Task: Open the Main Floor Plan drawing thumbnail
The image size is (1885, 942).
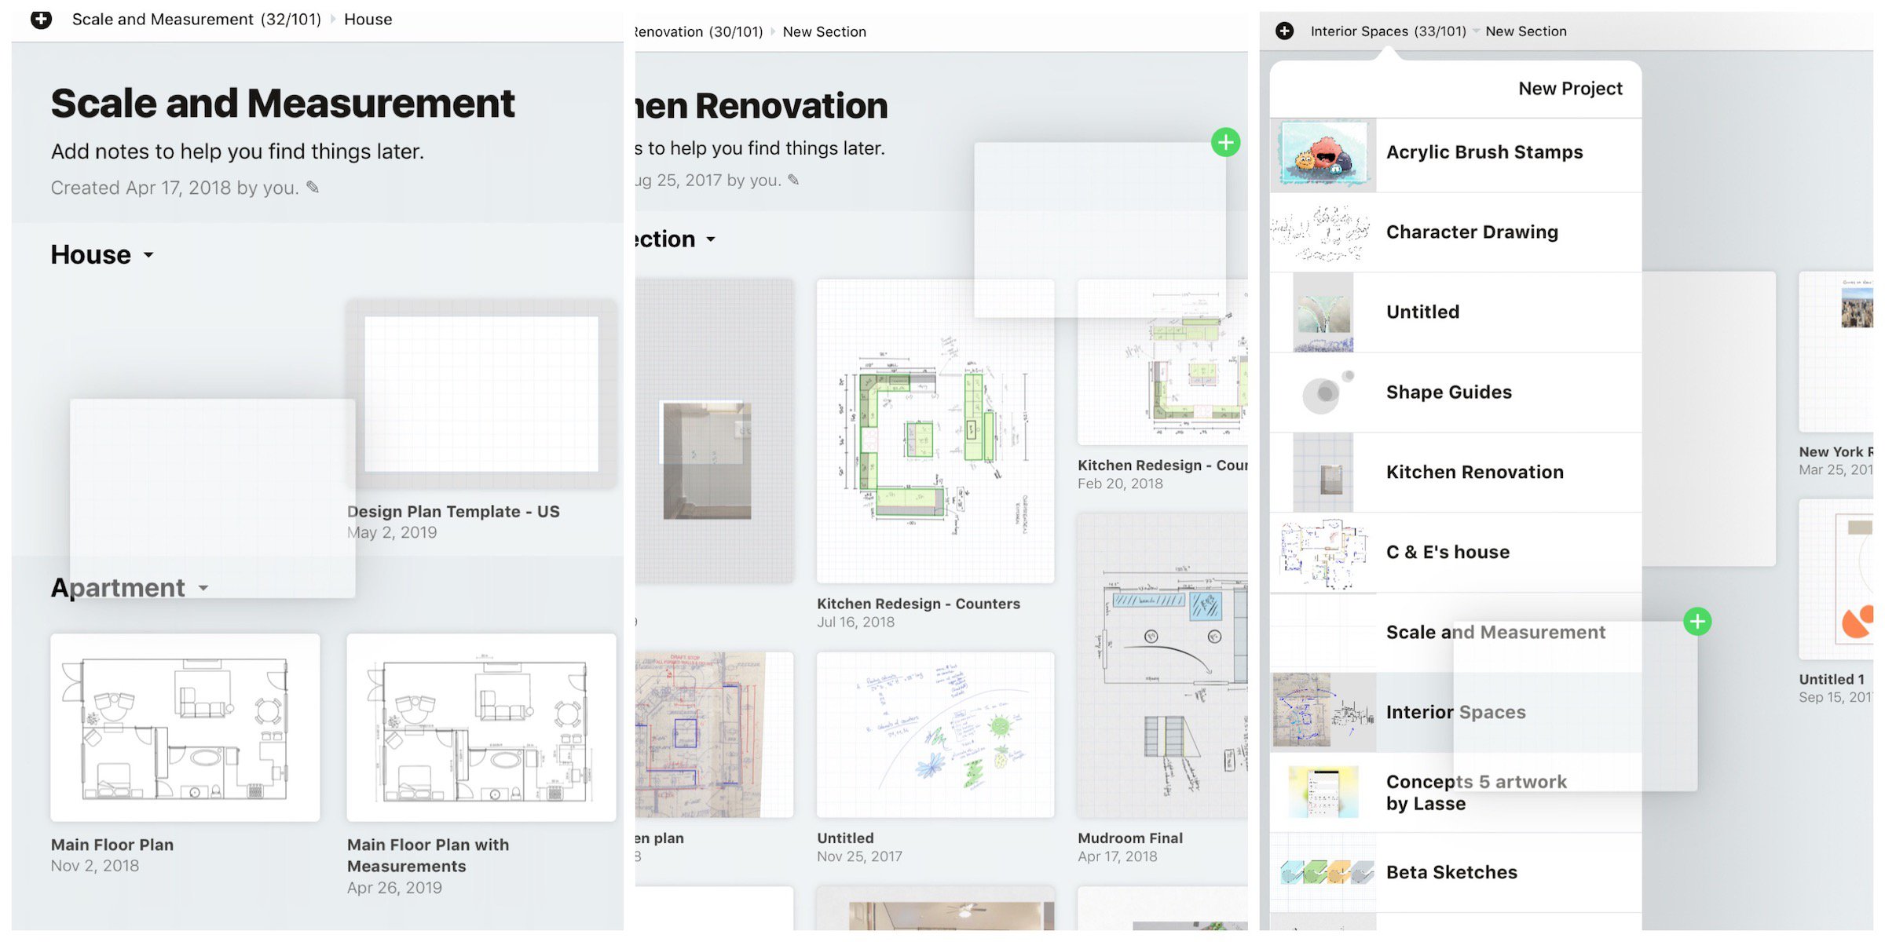Action: (185, 727)
